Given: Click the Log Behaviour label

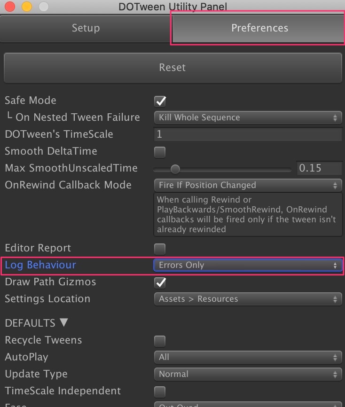Looking at the screenshot, I should tap(40, 265).
